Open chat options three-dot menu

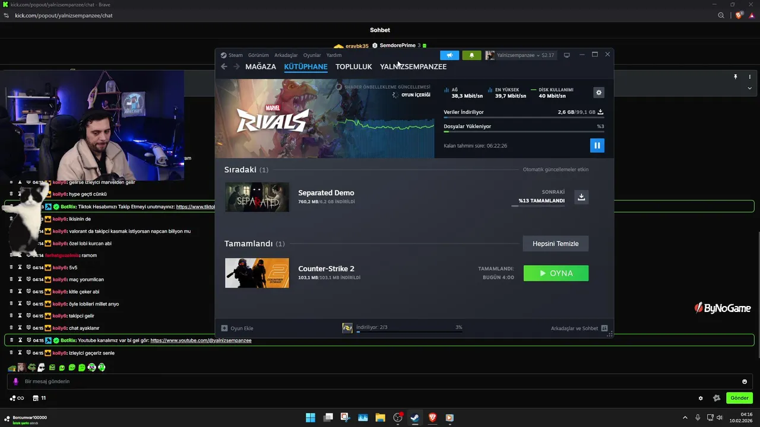(x=749, y=77)
